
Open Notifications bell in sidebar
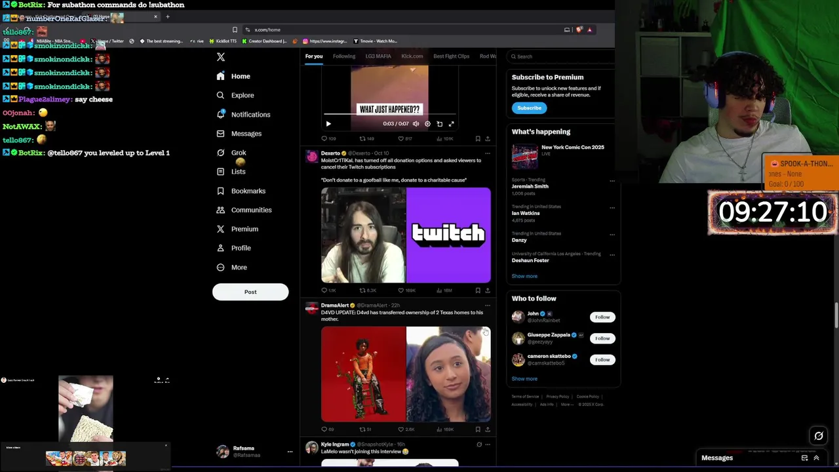pos(221,114)
